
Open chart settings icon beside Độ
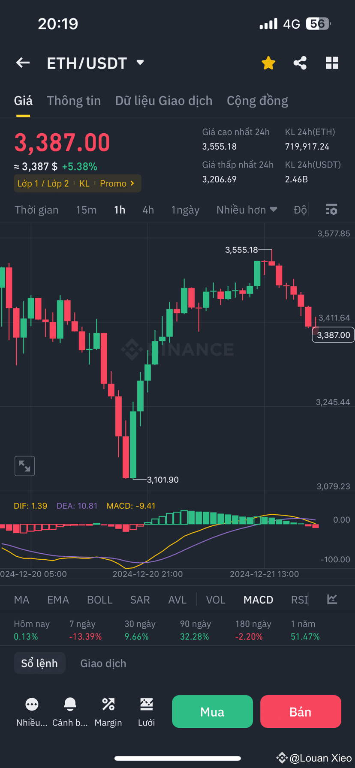coord(331,210)
